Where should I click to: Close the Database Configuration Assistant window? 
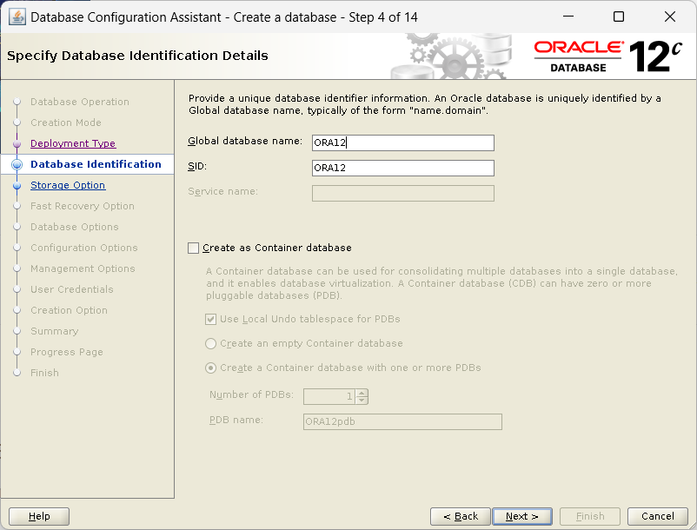pyautogui.click(x=669, y=17)
